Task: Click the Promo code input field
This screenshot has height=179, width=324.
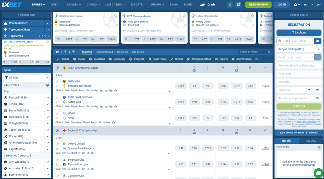Action: point(299,66)
